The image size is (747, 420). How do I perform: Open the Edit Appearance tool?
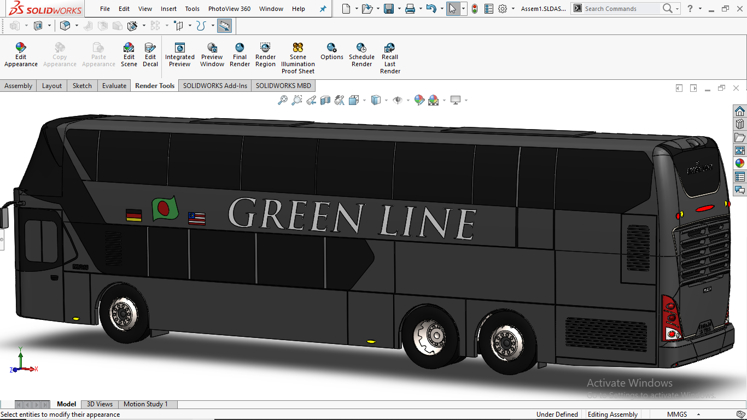tap(21, 55)
